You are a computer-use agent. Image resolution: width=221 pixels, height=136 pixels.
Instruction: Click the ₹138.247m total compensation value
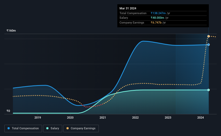(x=158, y=13)
